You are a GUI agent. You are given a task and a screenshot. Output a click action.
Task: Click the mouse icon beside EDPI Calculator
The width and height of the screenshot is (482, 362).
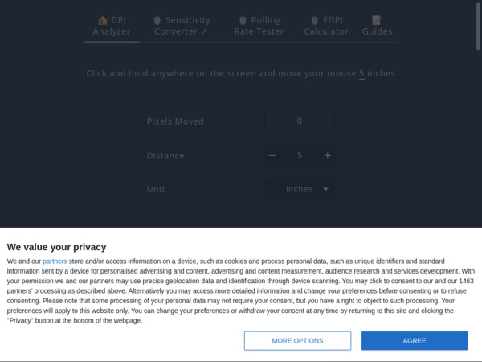coord(314,21)
